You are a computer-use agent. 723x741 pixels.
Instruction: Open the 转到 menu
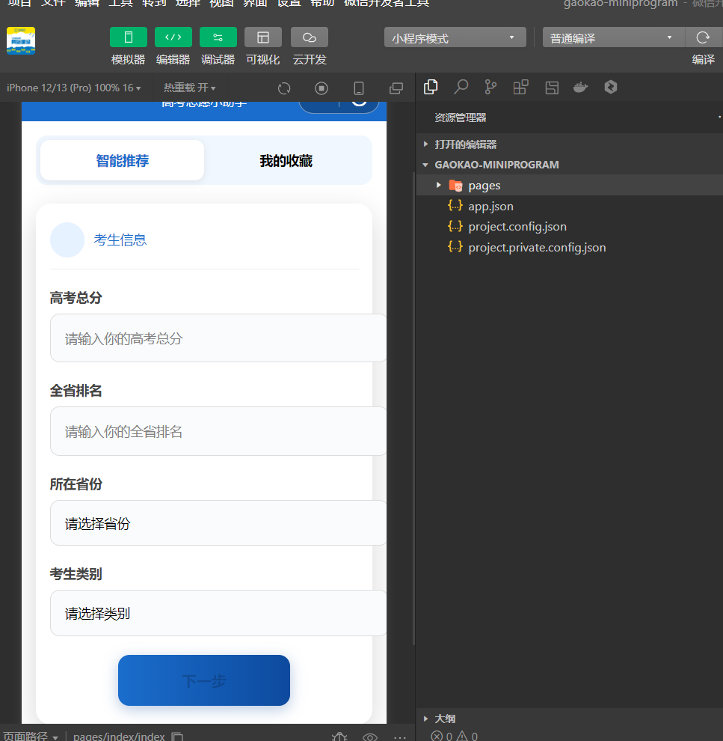click(154, 3)
